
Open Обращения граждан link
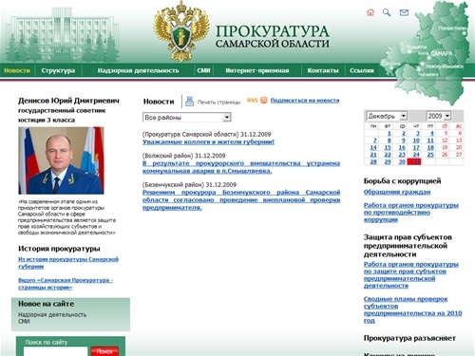pyautogui.click(x=397, y=192)
